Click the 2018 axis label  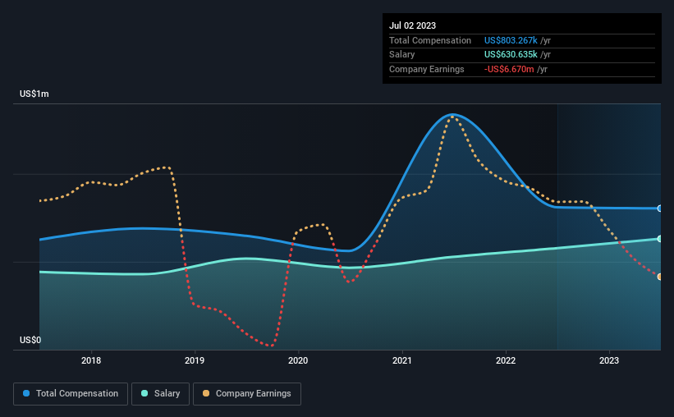[x=91, y=360]
